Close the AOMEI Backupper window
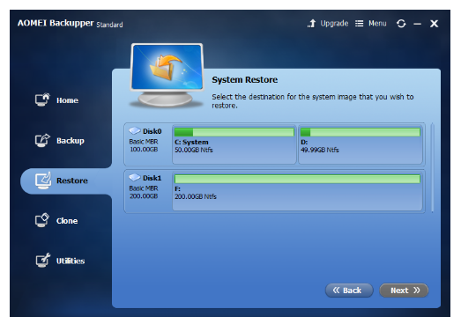Screen dimensions: 461x324 click(x=434, y=24)
